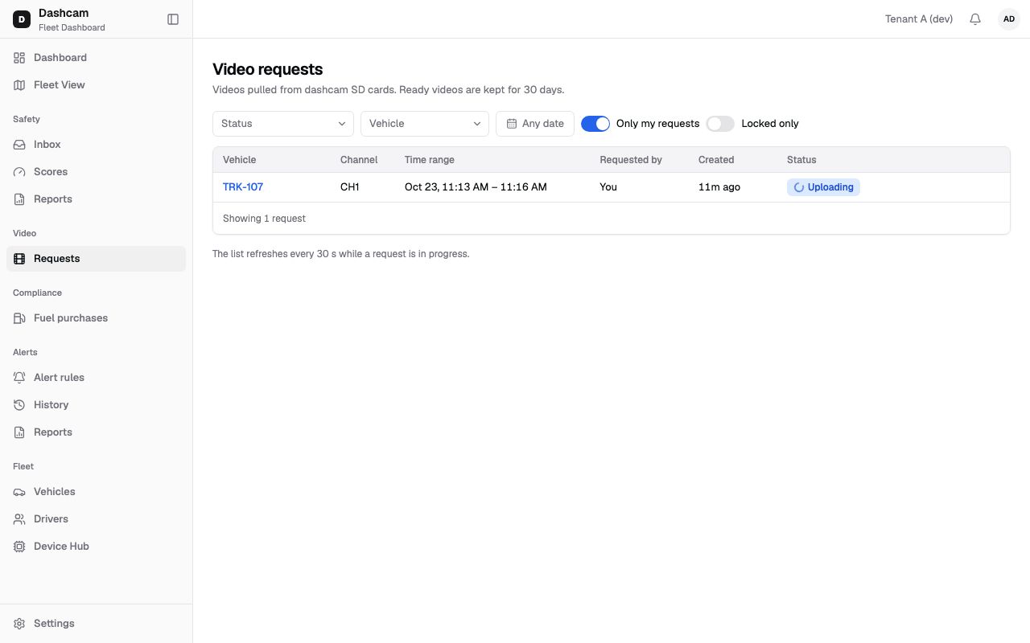Open Inbox label in sidebar

47,145
